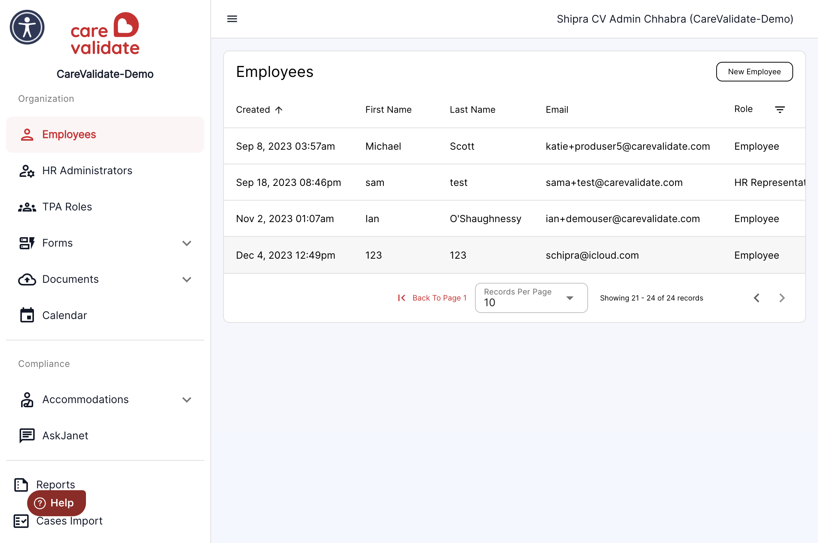Sort by First Name column header
Screen dimensions: 818x543
[388, 110]
